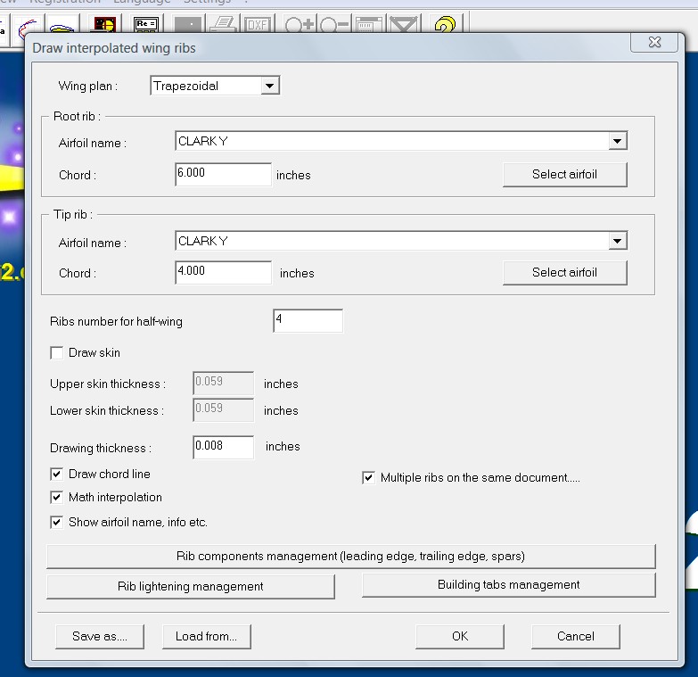698x677 pixels.
Task: Click the zoom in magnifier icon
Action: 298,24
